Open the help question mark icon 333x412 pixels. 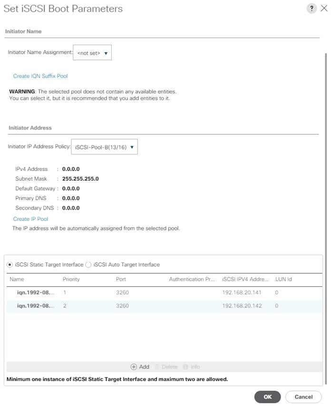click(x=311, y=9)
